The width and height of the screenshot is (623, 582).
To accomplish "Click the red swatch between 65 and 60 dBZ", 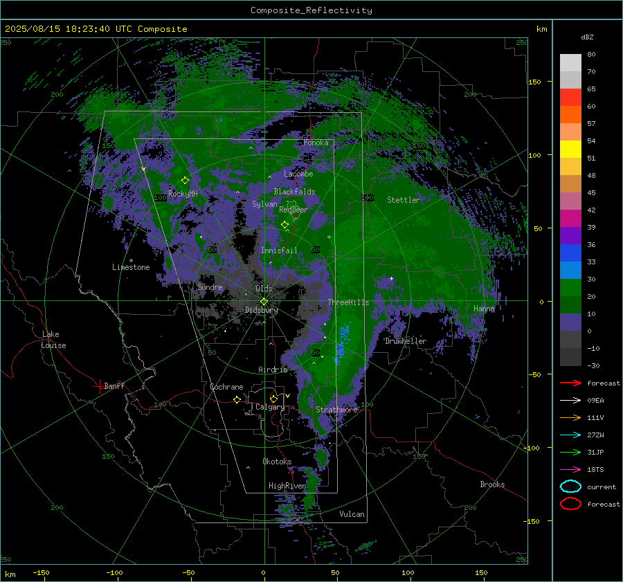I will 570,97.
